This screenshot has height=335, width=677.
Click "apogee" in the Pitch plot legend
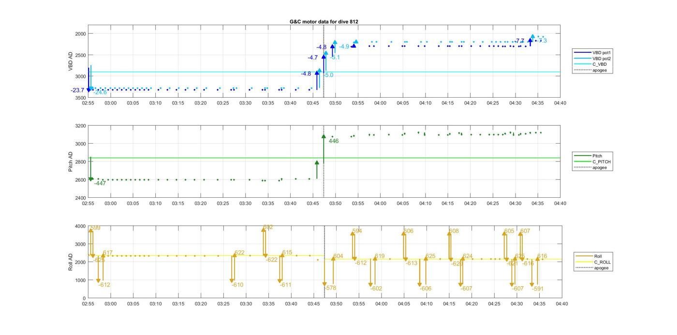coord(600,167)
